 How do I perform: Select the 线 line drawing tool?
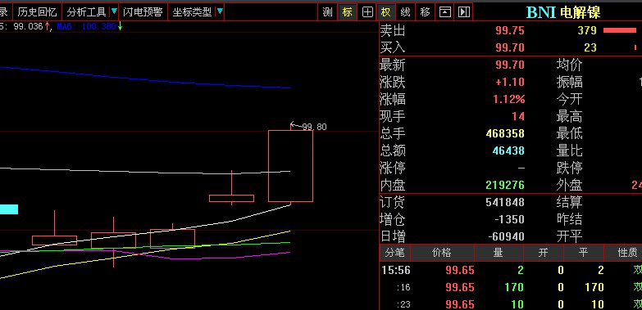point(405,11)
